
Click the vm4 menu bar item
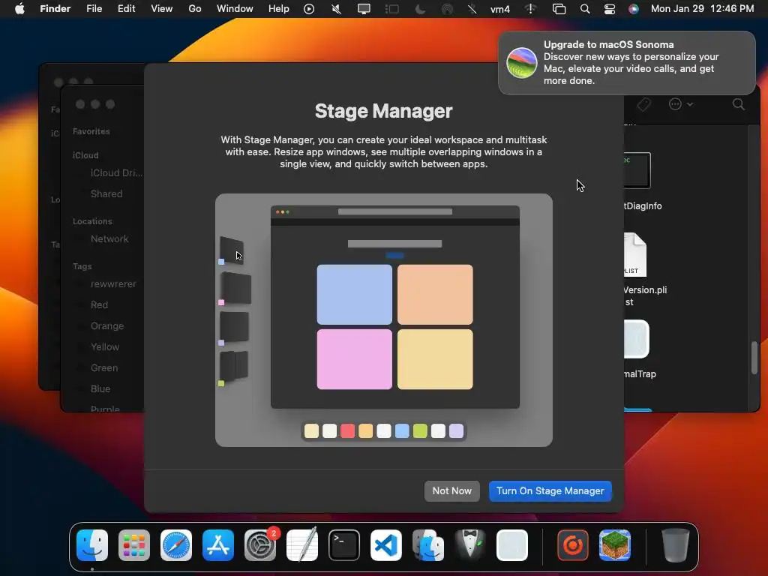pyautogui.click(x=500, y=9)
